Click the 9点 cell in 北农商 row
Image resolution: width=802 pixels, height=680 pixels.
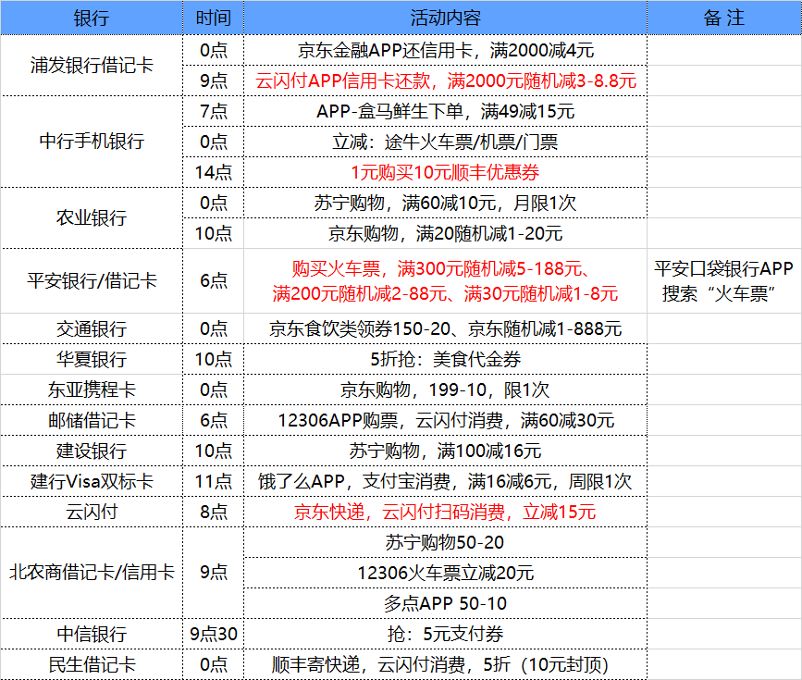point(214,573)
